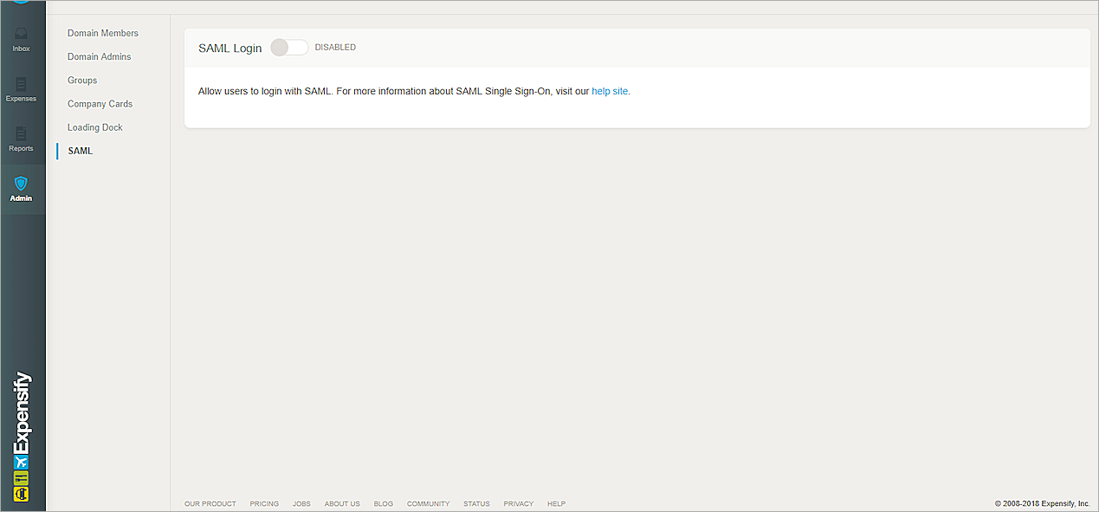Visit the Blog footer link
The image size is (1099, 512).
(x=383, y=503)
